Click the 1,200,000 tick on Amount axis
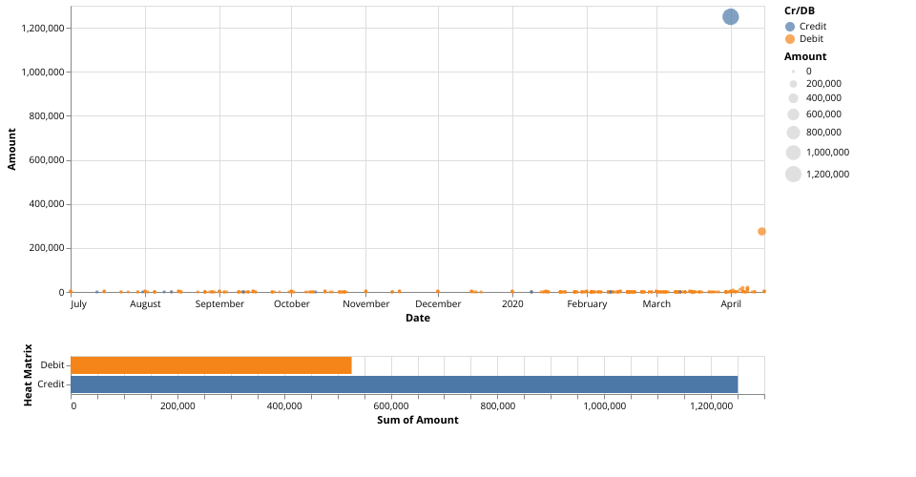This screenshot has height=477, width=916. (x=42, y=29)
